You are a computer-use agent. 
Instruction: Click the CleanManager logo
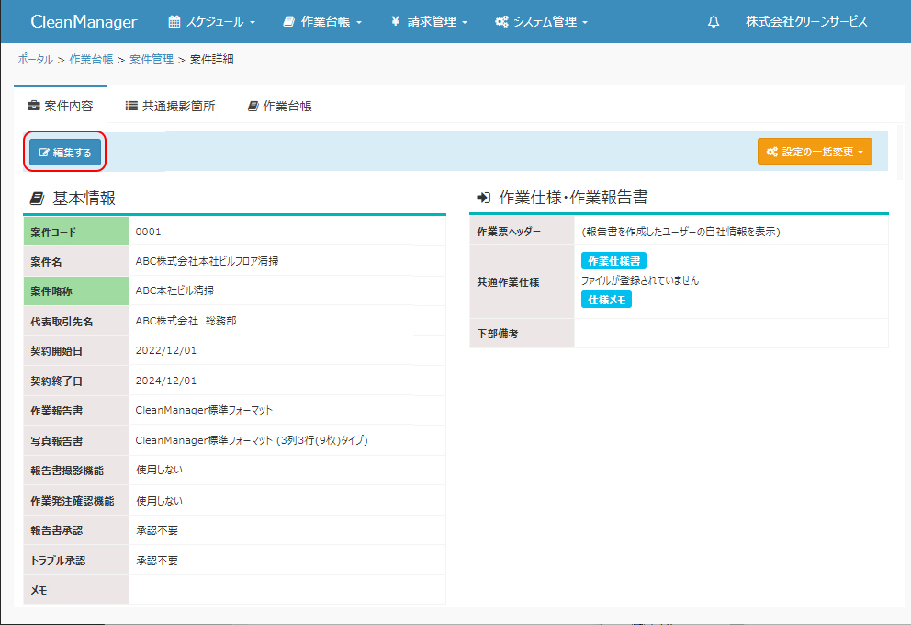(84, 22)
